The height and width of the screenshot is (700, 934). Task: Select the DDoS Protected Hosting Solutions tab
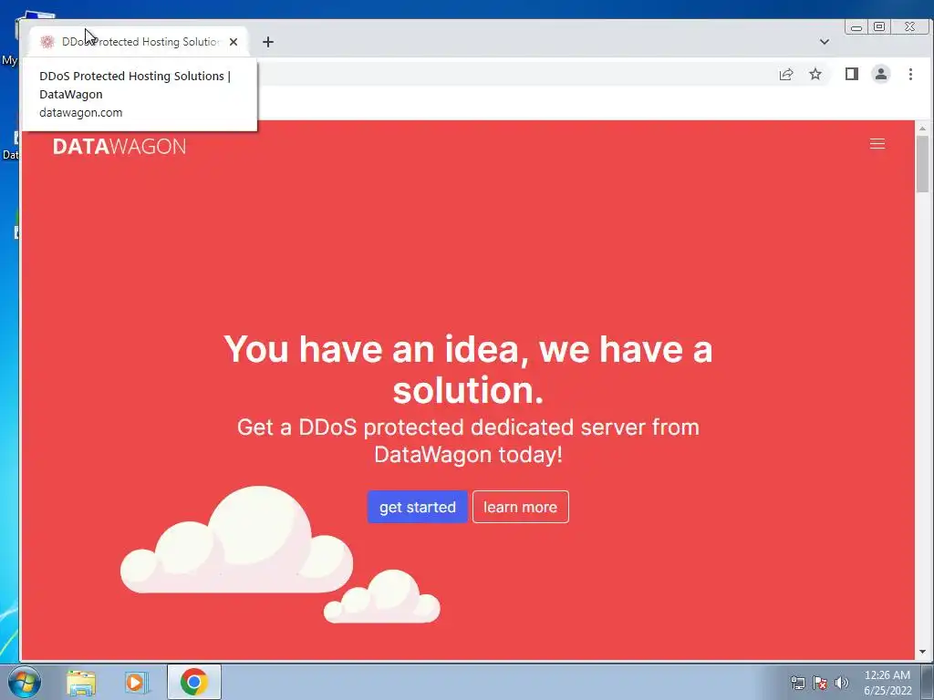point(139,42)
